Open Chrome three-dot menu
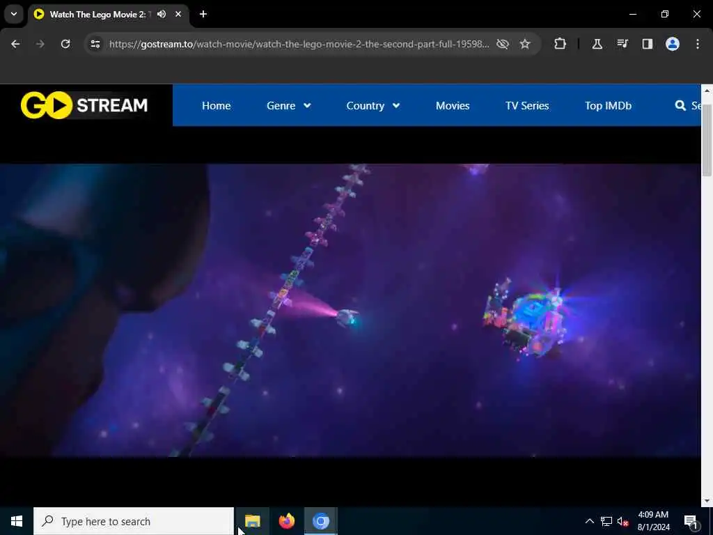The image size is (713, 535). [698, 44]
